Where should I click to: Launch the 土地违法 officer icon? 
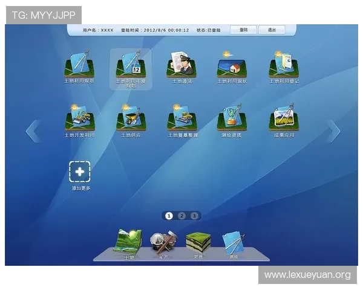pos(181,64)
